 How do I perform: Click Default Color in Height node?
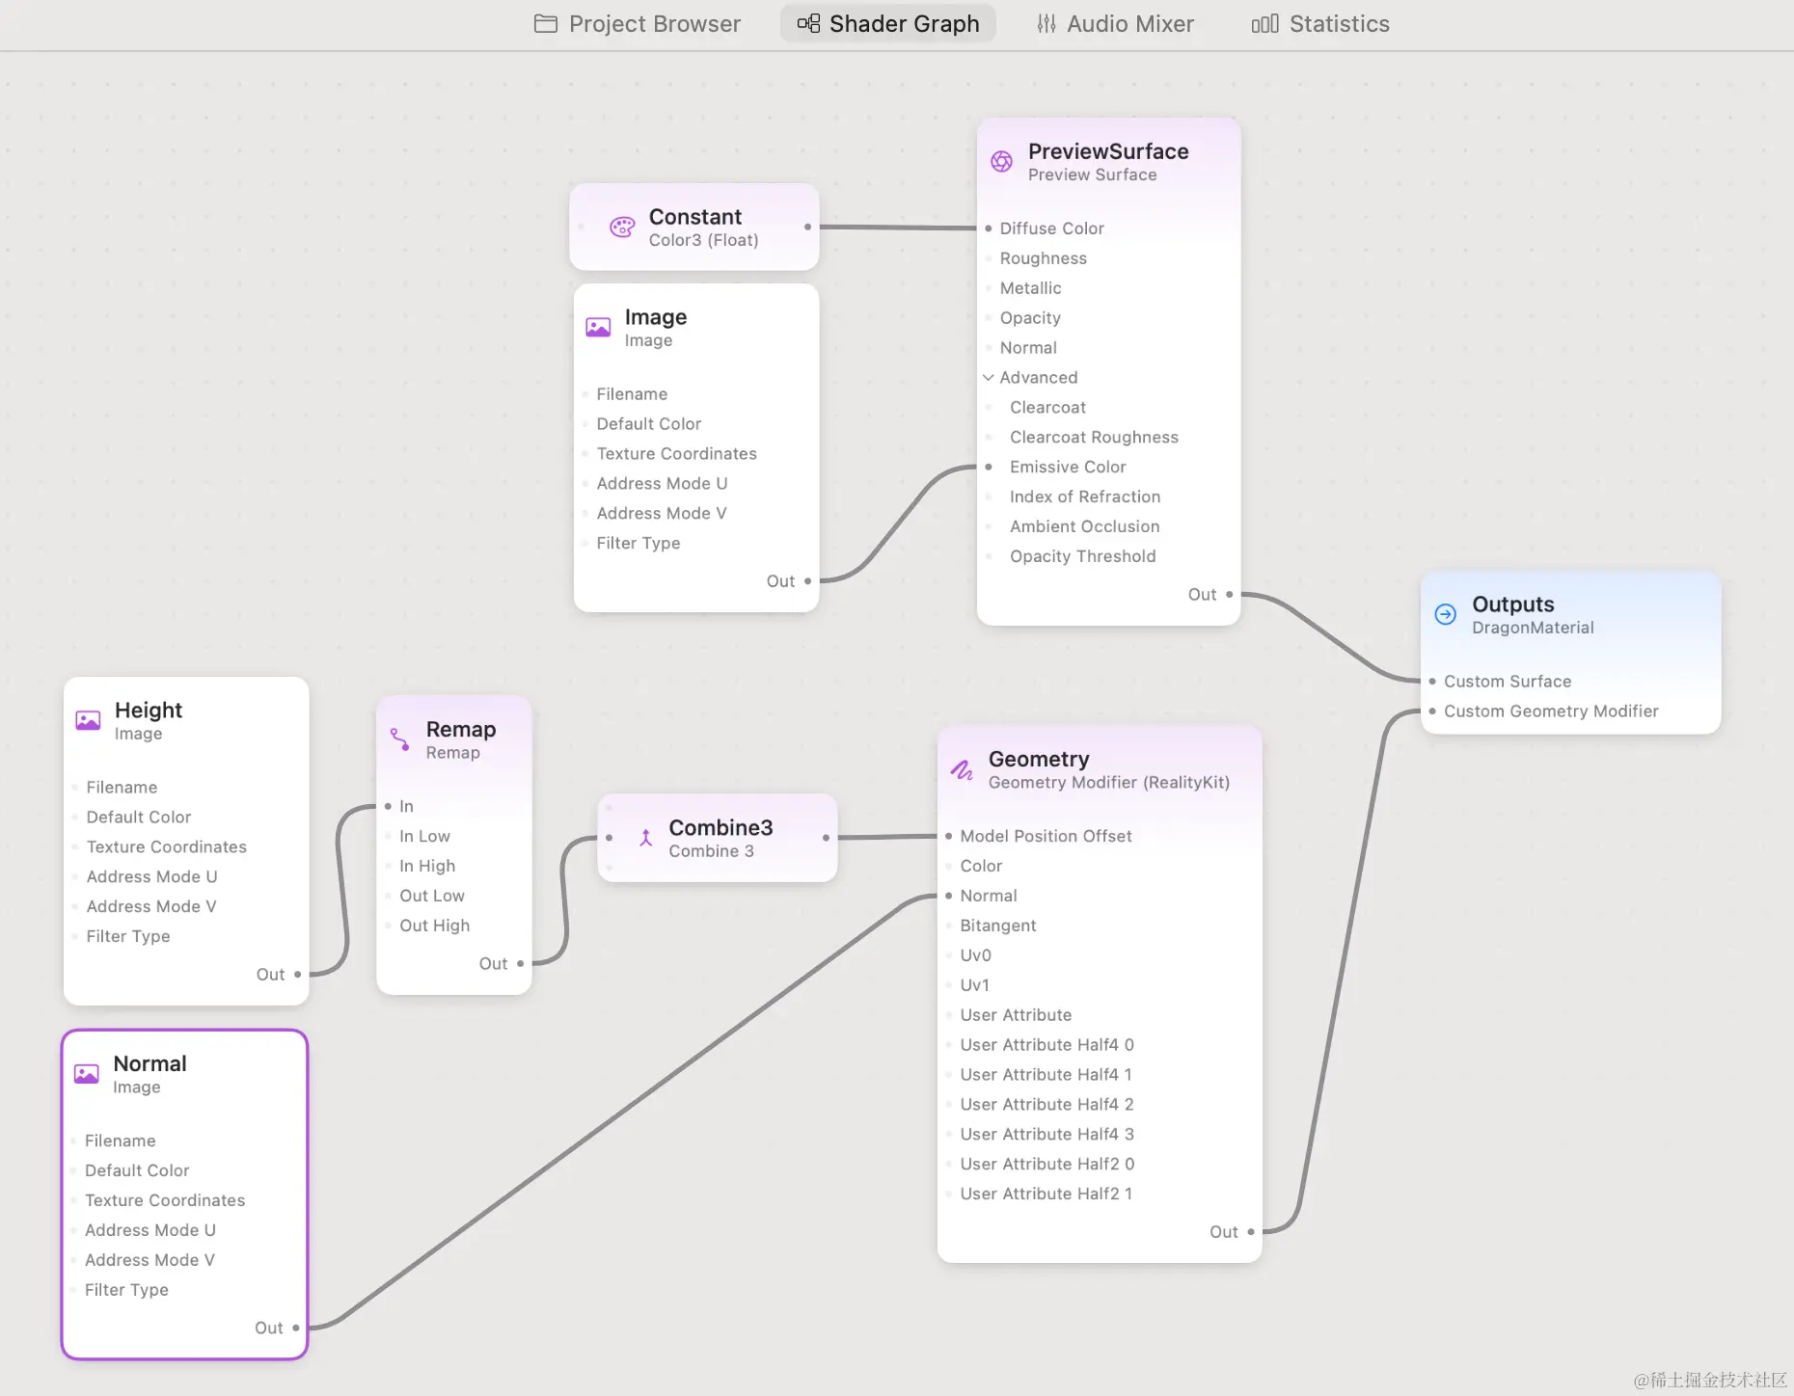(138, 818)
